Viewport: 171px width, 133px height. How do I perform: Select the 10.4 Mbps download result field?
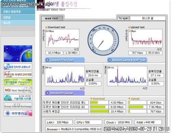click(x=54, y=53)
